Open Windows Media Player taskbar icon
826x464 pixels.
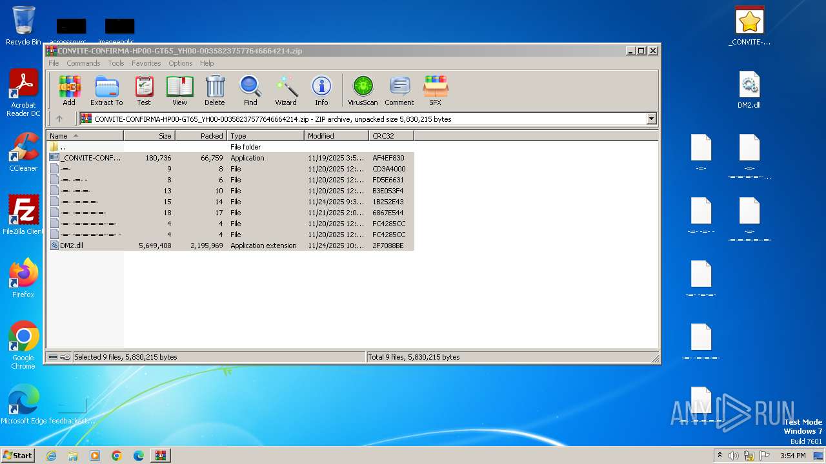tap(95, 456)
